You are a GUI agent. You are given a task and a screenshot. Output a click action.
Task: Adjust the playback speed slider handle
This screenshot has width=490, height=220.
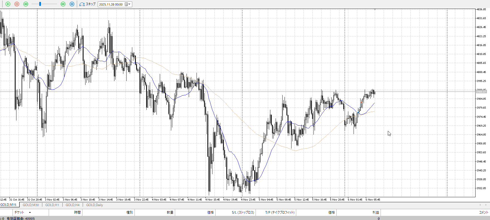tap(40, 4)
